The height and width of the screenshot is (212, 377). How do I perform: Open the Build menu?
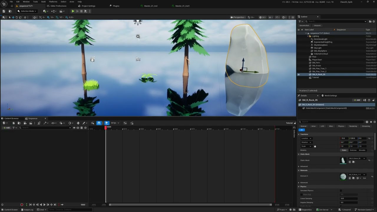click(43, 2)
